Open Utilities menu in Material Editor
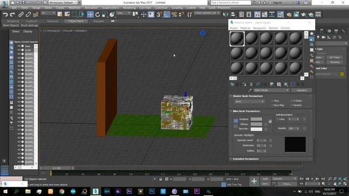Image resolution: width=349 pixels, height=196 pixels. point(285,28)
